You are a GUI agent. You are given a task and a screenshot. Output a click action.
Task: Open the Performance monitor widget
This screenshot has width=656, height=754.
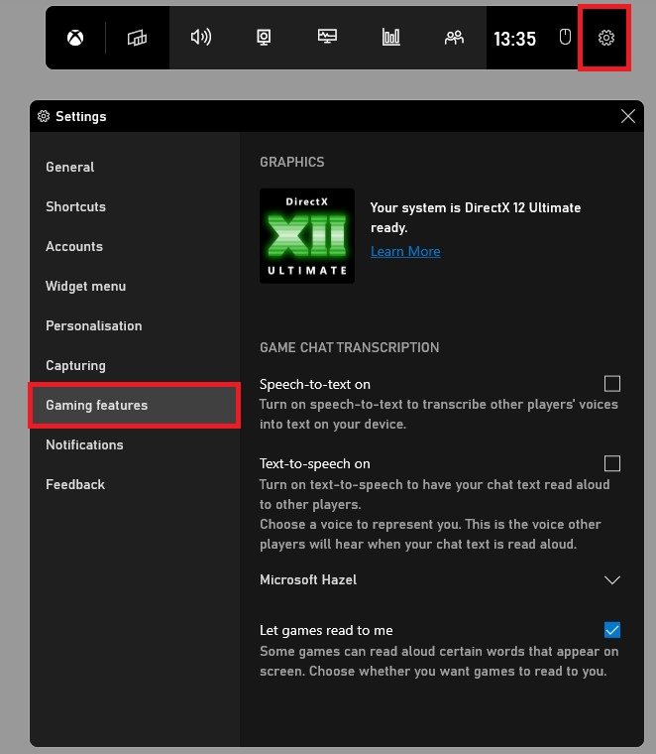[328, 38]
